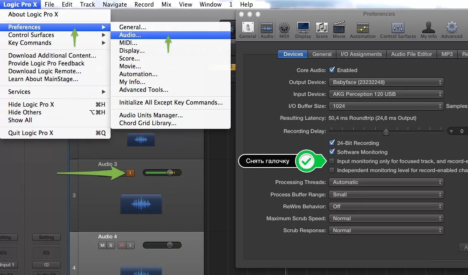This screenshot has width=468, height=275.
Task: Open MIDI preferences toolbar icon
Action: tap(284, 30)
